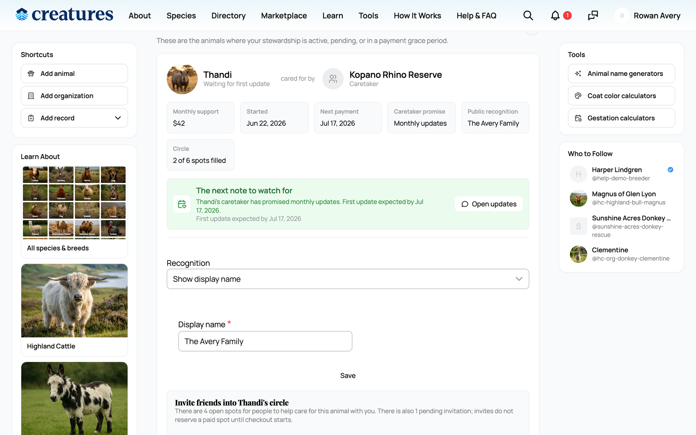Open Gestation calculators tool
This screenshot has height=435, width=696.
coord(621,118)
